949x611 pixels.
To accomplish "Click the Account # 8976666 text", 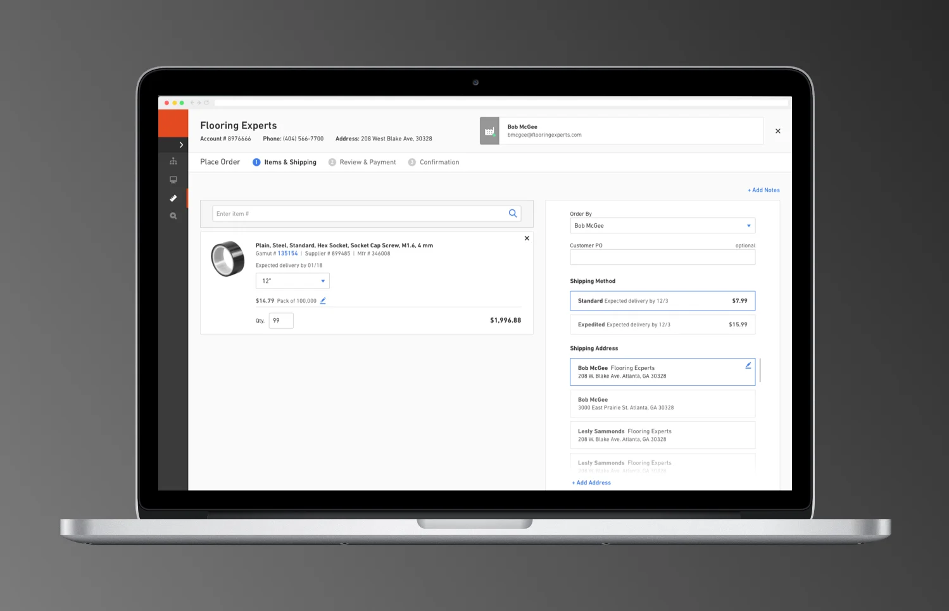I will click(225, 139).
